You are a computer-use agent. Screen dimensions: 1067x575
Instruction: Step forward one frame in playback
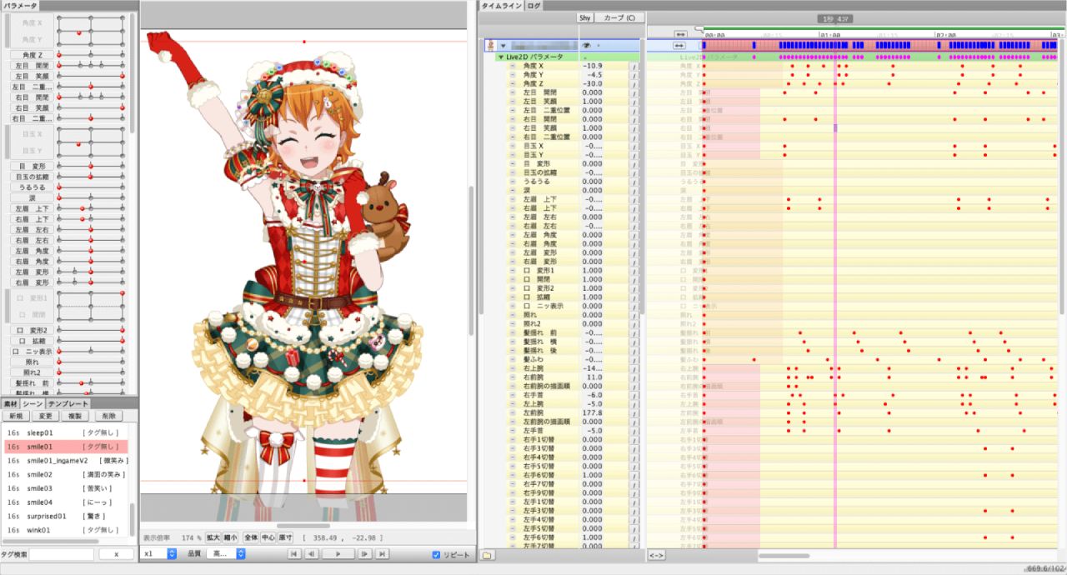click(364, 553)
